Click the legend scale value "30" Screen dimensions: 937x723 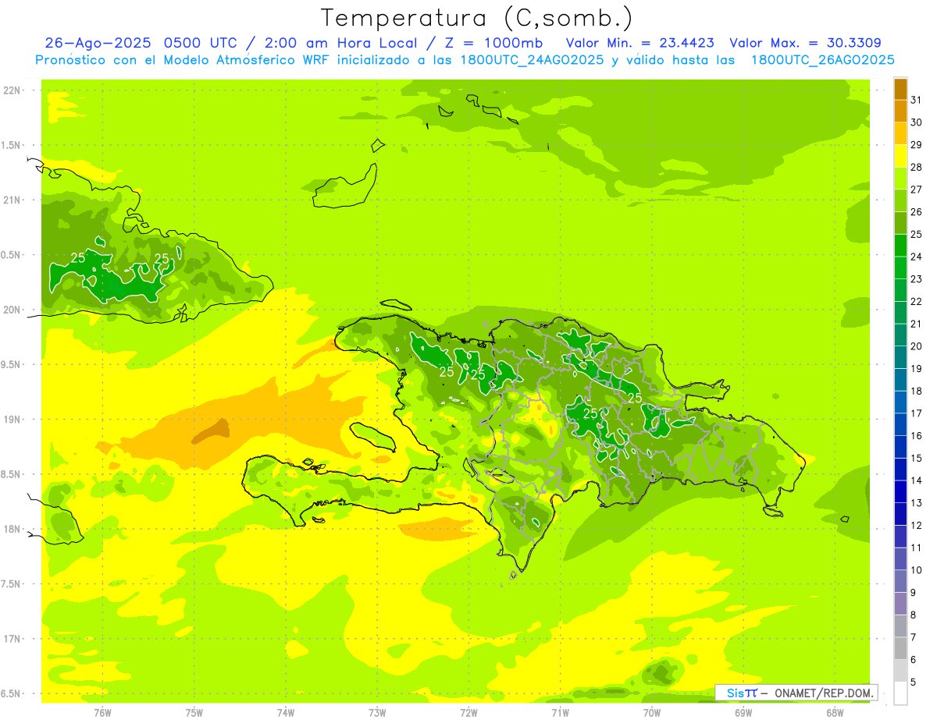point(917,122)
